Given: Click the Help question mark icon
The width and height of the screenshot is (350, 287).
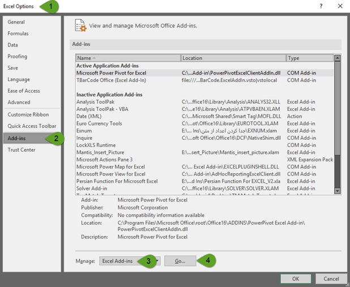Looking at the screenshot, I should (321, 6).
